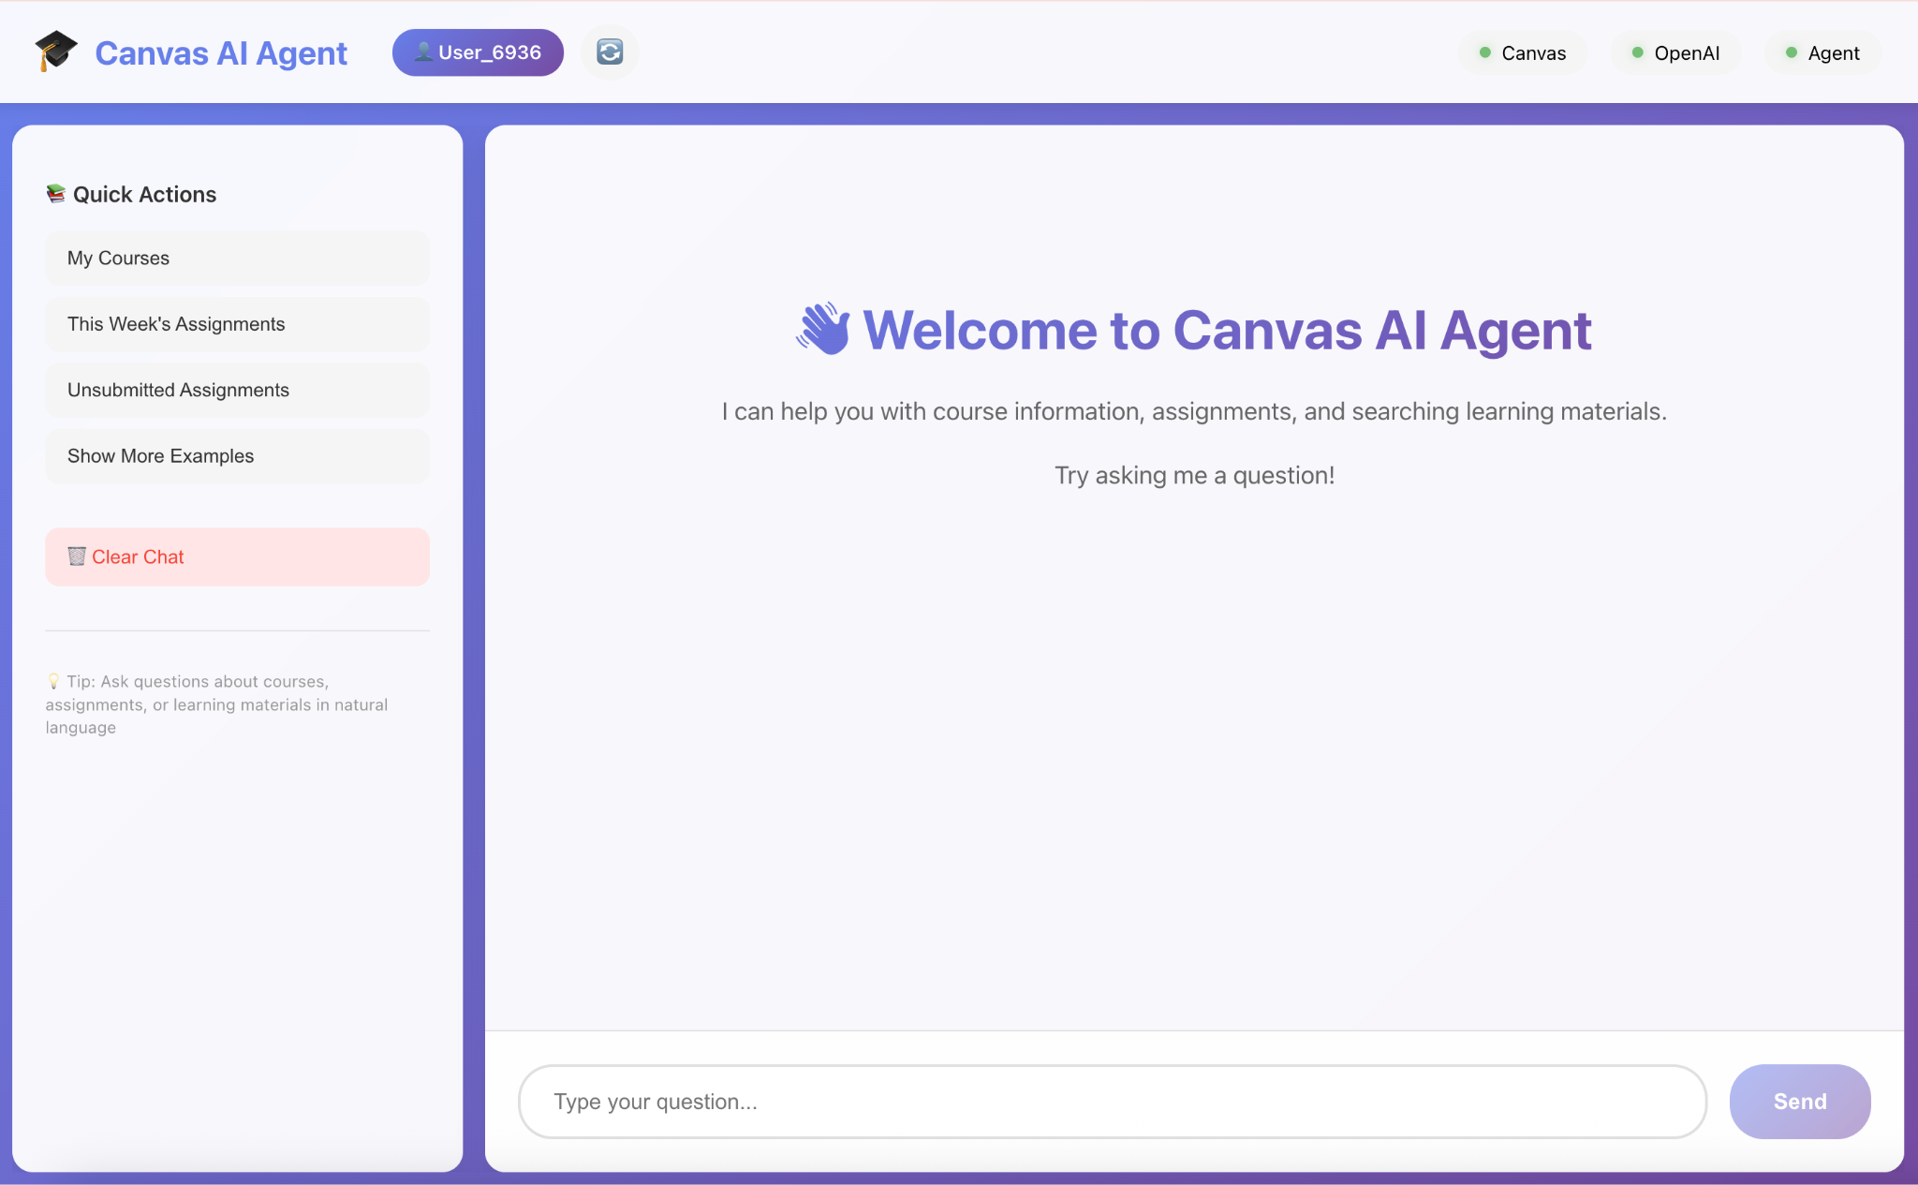Click the lightbulb tip icon
Viewport: 1918px width, 1185px height.
[53, 681]
